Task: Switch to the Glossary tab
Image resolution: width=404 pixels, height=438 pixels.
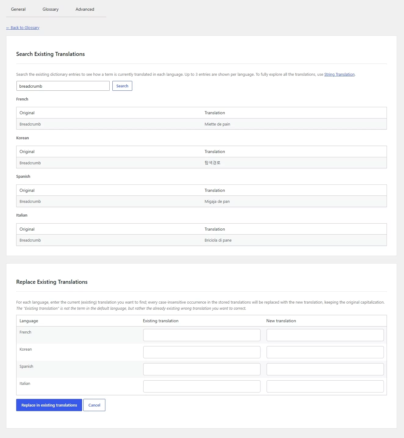Action: pos(51,9)
